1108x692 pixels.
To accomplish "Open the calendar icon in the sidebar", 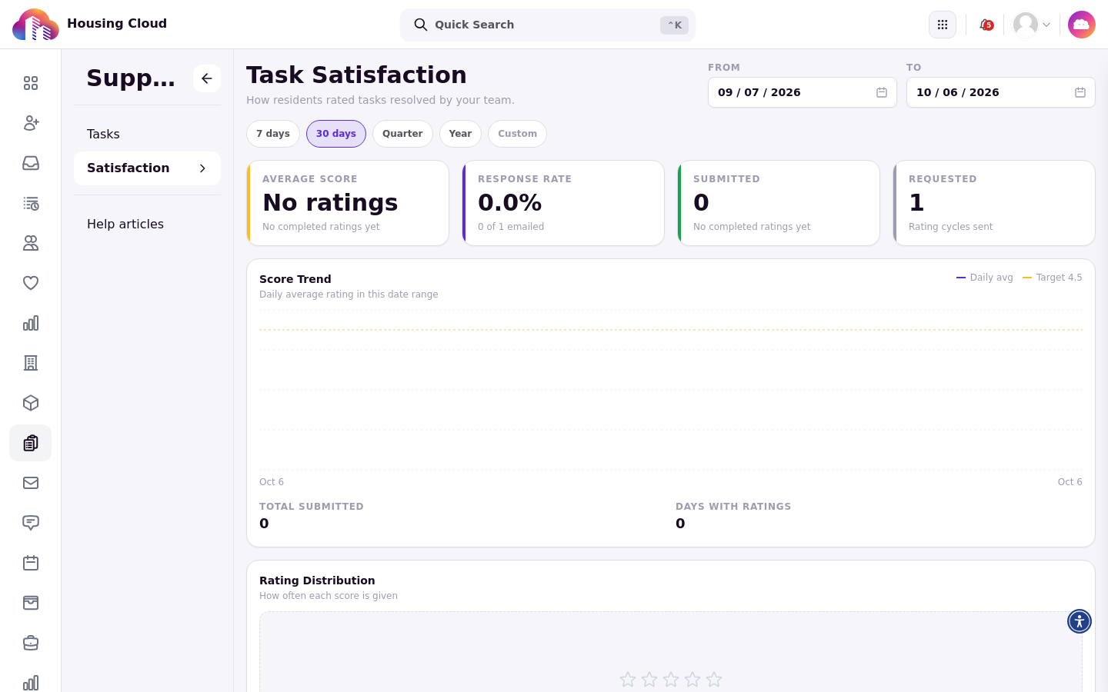I will 31,563.
